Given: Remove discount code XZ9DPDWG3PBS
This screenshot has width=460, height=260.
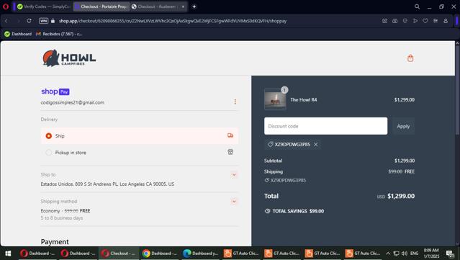Looking at the screenshot, I should click(315, 144).
